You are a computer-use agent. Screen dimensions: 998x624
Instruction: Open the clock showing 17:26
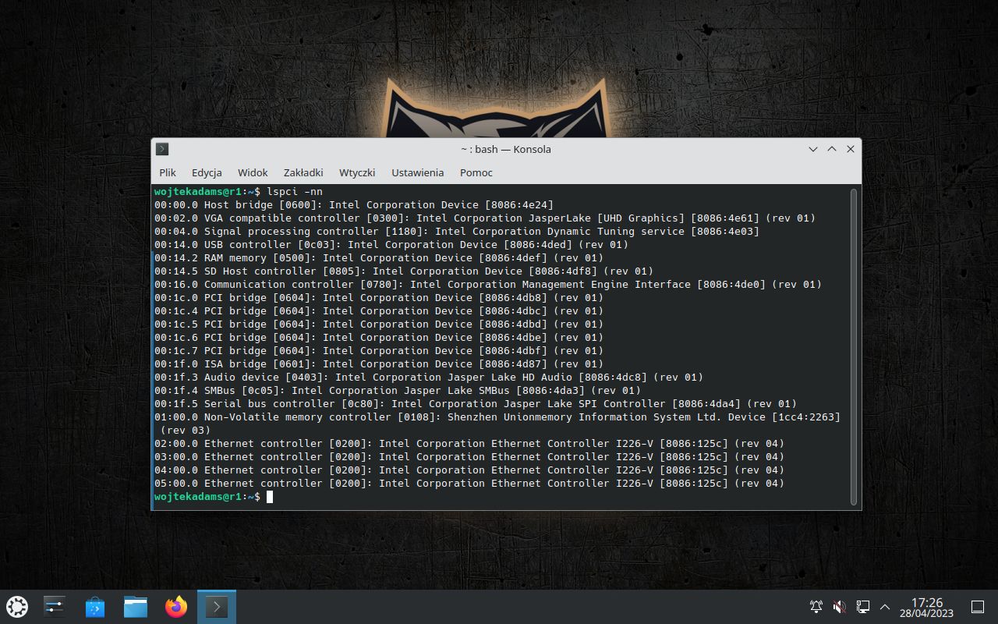click(x=927, y=607)
